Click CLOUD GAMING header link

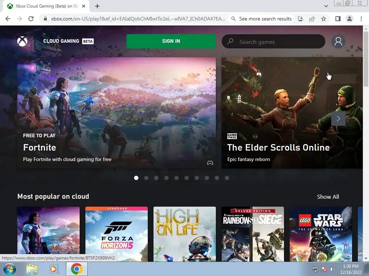pos(61,41)
